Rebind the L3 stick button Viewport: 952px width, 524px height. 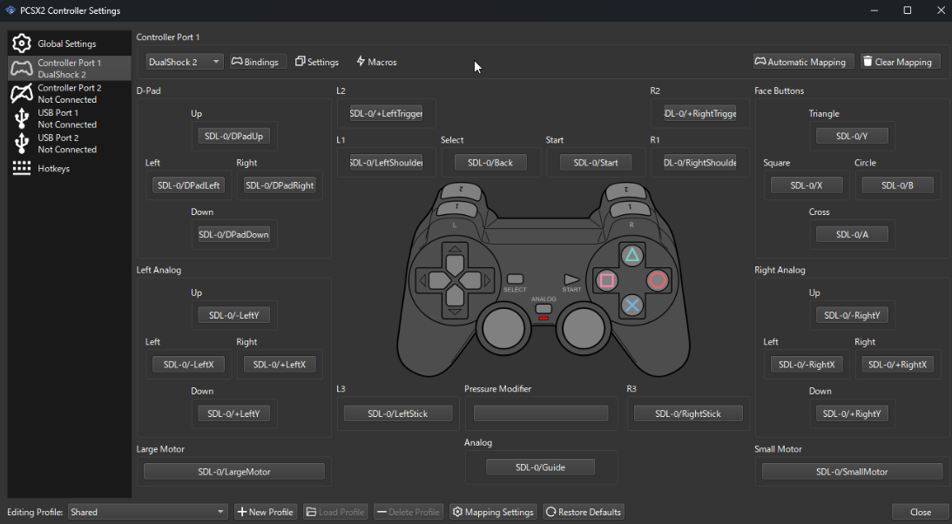click(398, 413)
